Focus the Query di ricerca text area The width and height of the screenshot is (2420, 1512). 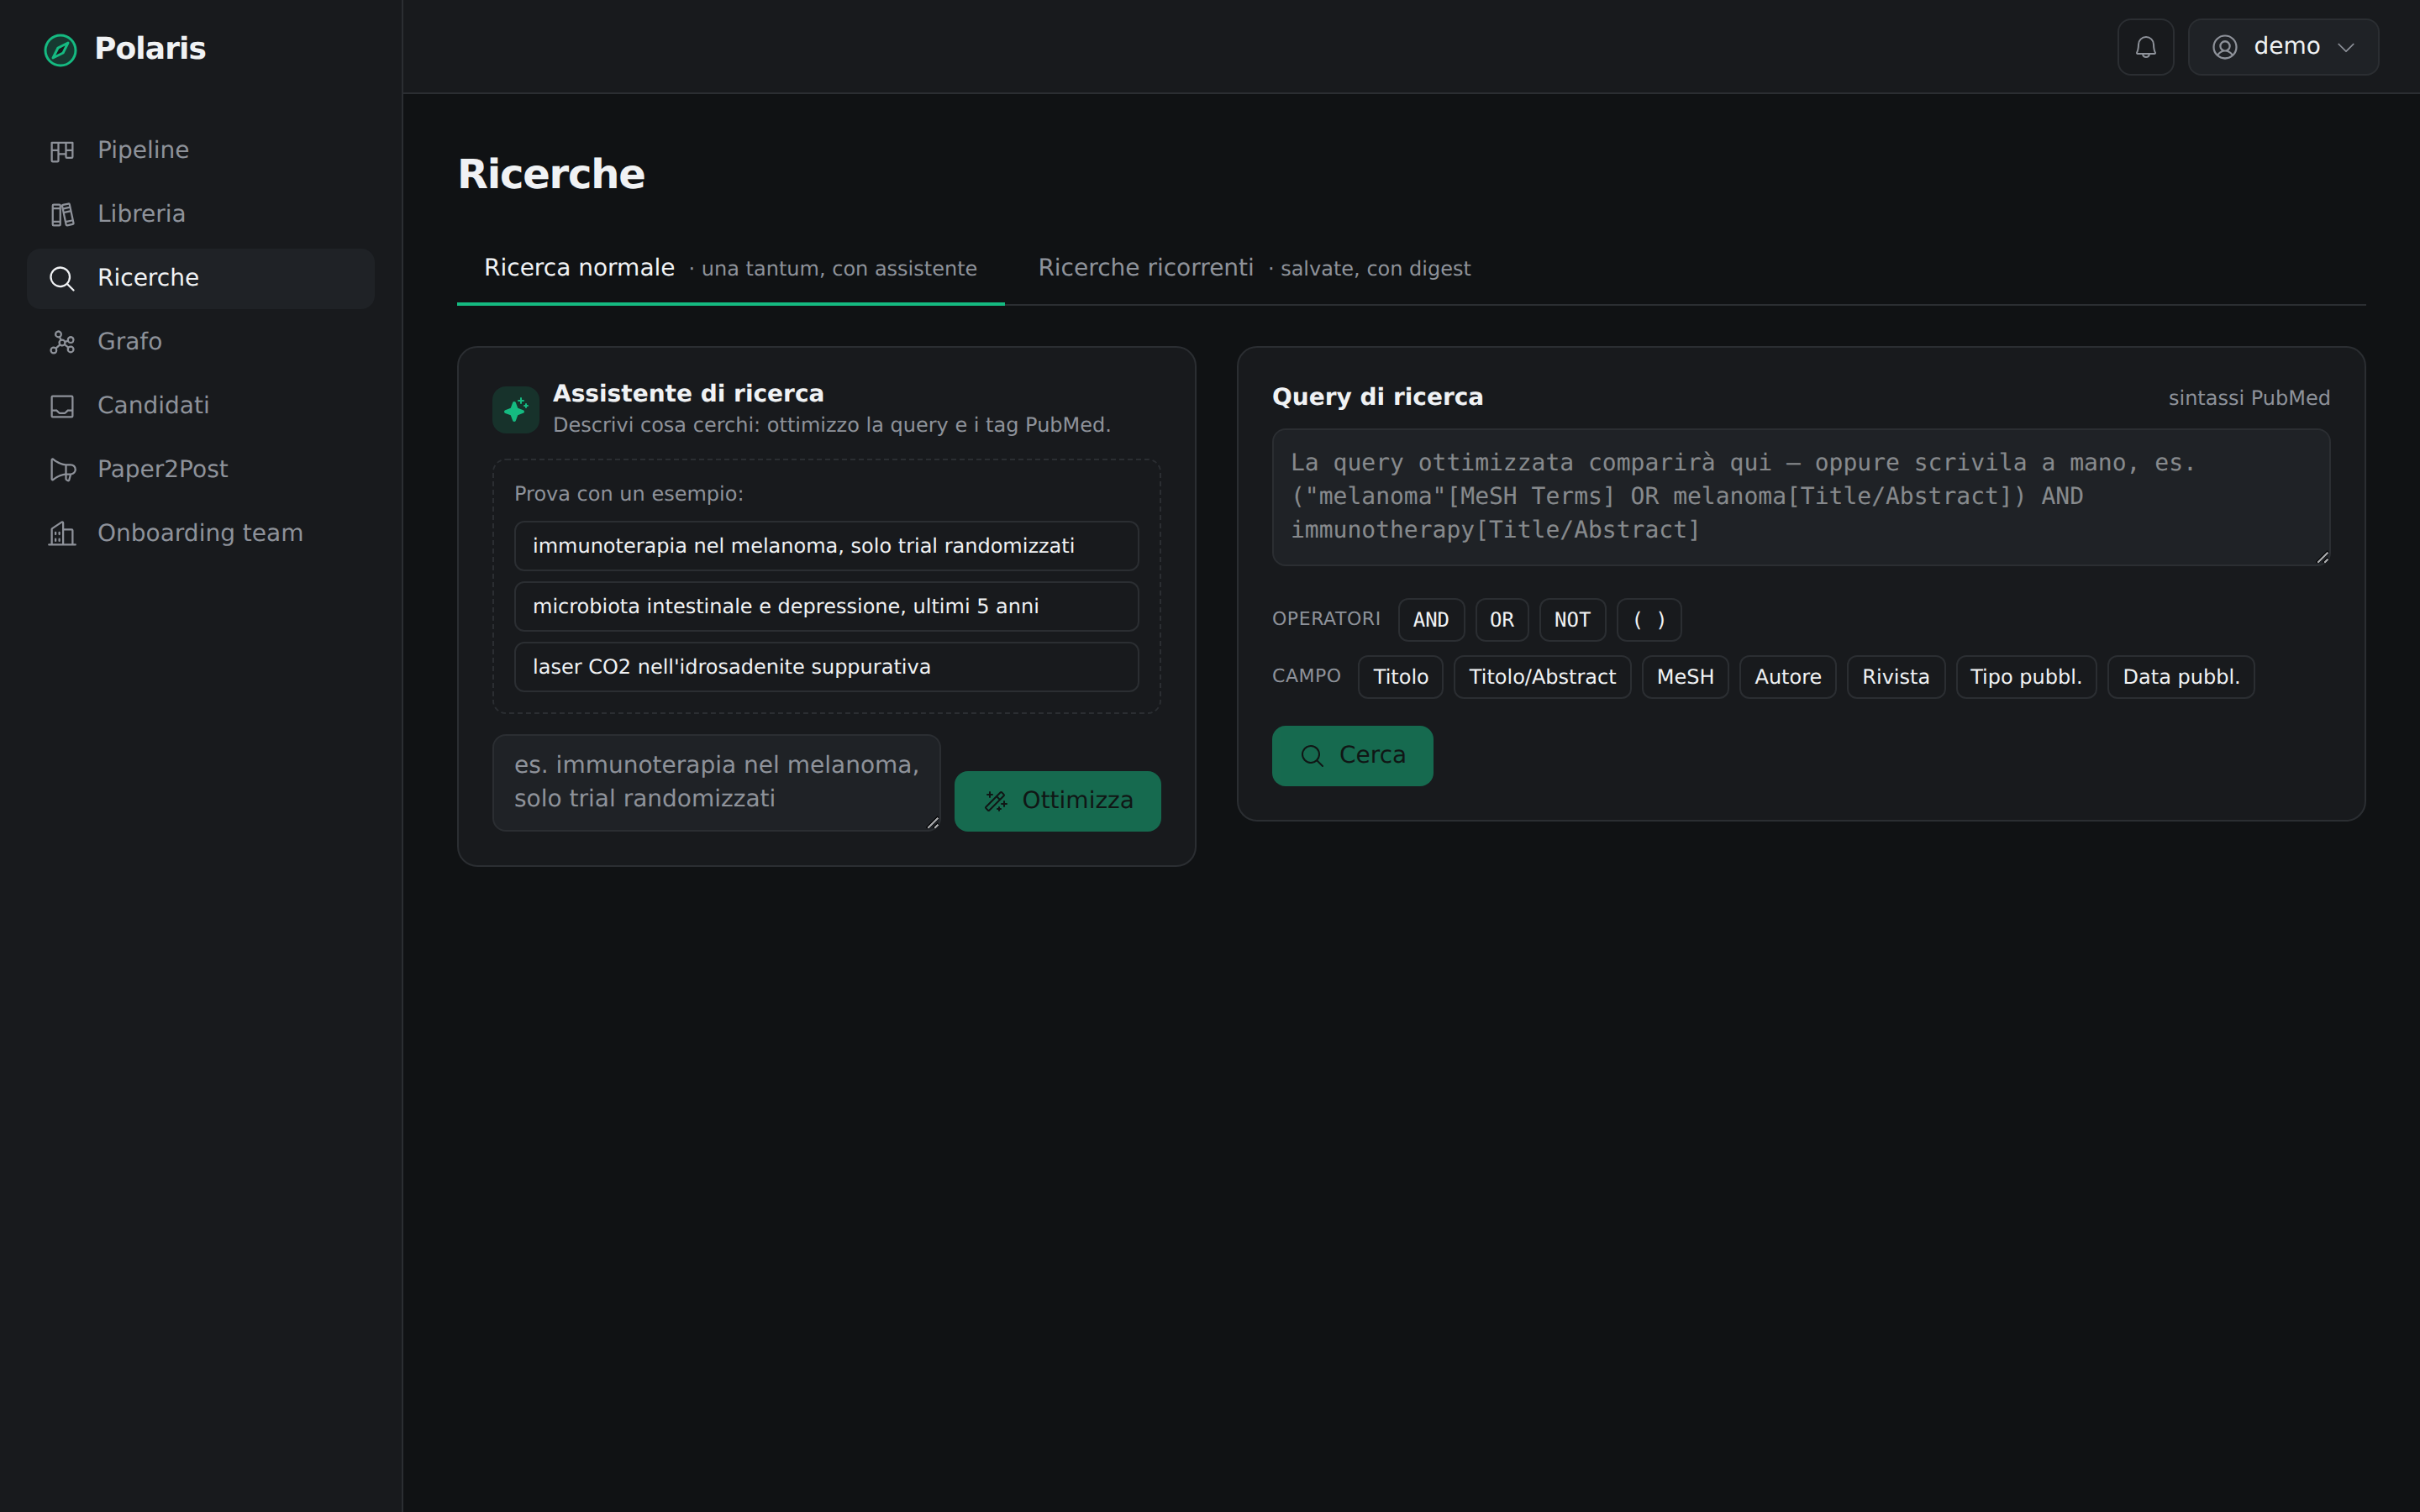(1800, 497)
